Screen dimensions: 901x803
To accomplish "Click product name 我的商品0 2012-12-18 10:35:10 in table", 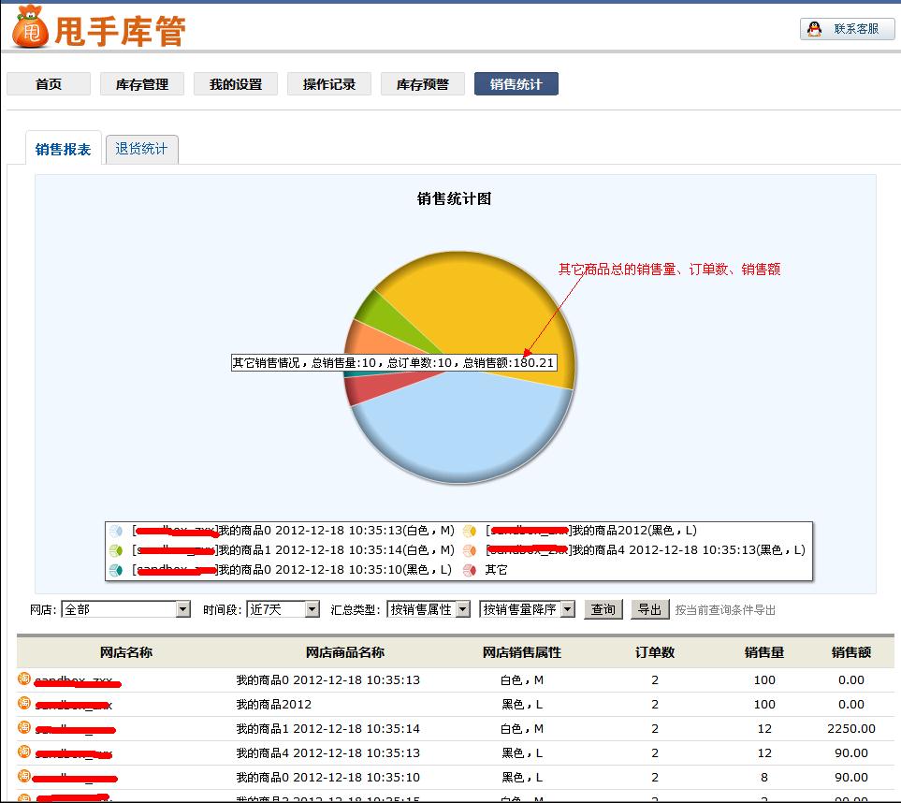I will tap(328, 777).
